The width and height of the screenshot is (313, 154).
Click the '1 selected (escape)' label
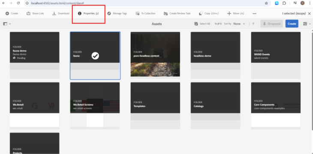tap(294, 14)
